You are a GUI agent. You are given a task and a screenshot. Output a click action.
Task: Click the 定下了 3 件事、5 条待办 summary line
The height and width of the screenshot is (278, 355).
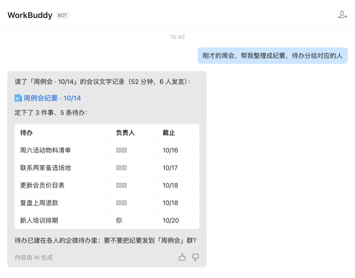51,113
